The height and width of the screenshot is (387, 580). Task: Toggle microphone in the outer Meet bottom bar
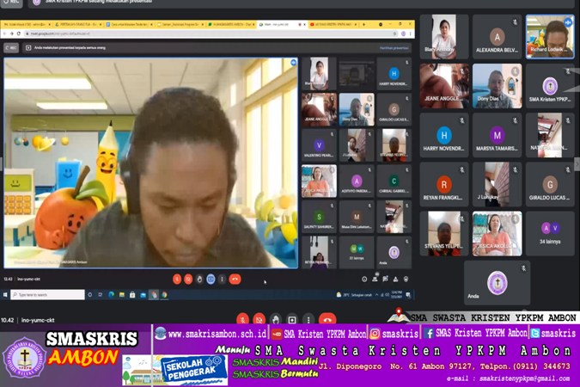242,319
